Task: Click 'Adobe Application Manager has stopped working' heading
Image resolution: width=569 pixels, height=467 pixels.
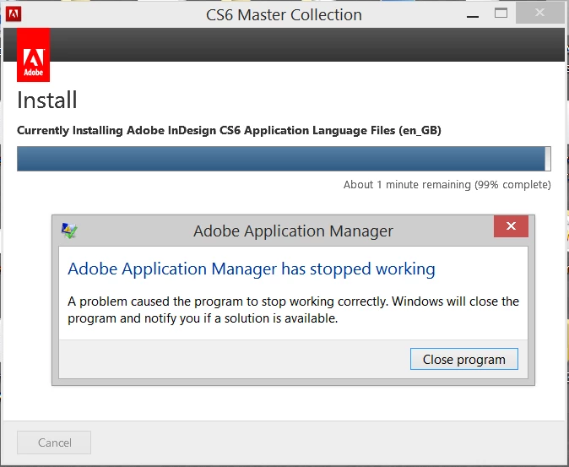Action: (251, 269)
